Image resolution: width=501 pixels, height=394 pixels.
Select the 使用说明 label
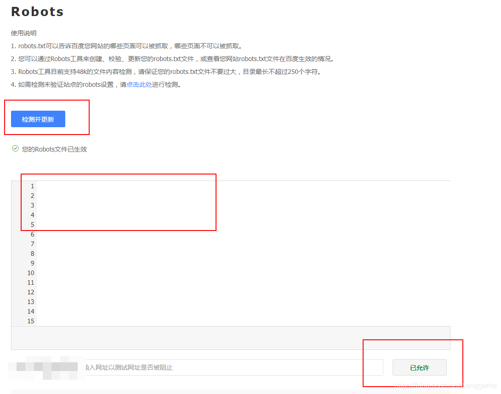[x=23, y=33]
